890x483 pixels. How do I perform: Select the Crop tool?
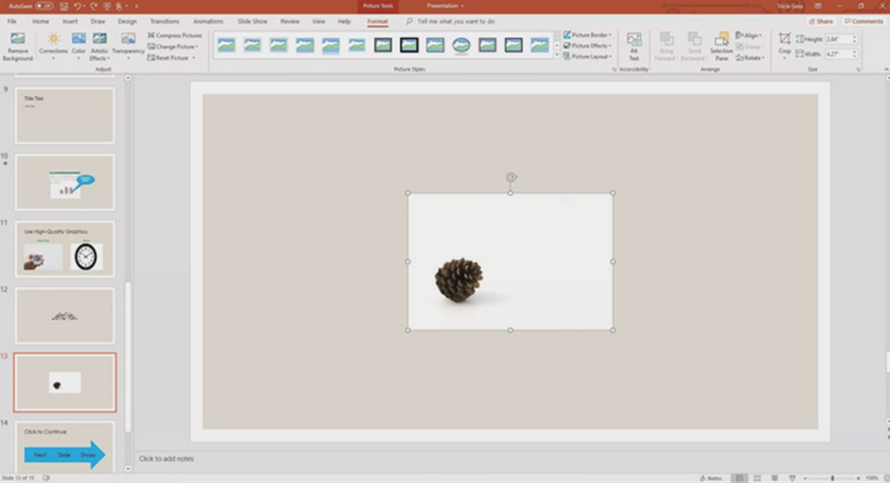coord(784,43)
